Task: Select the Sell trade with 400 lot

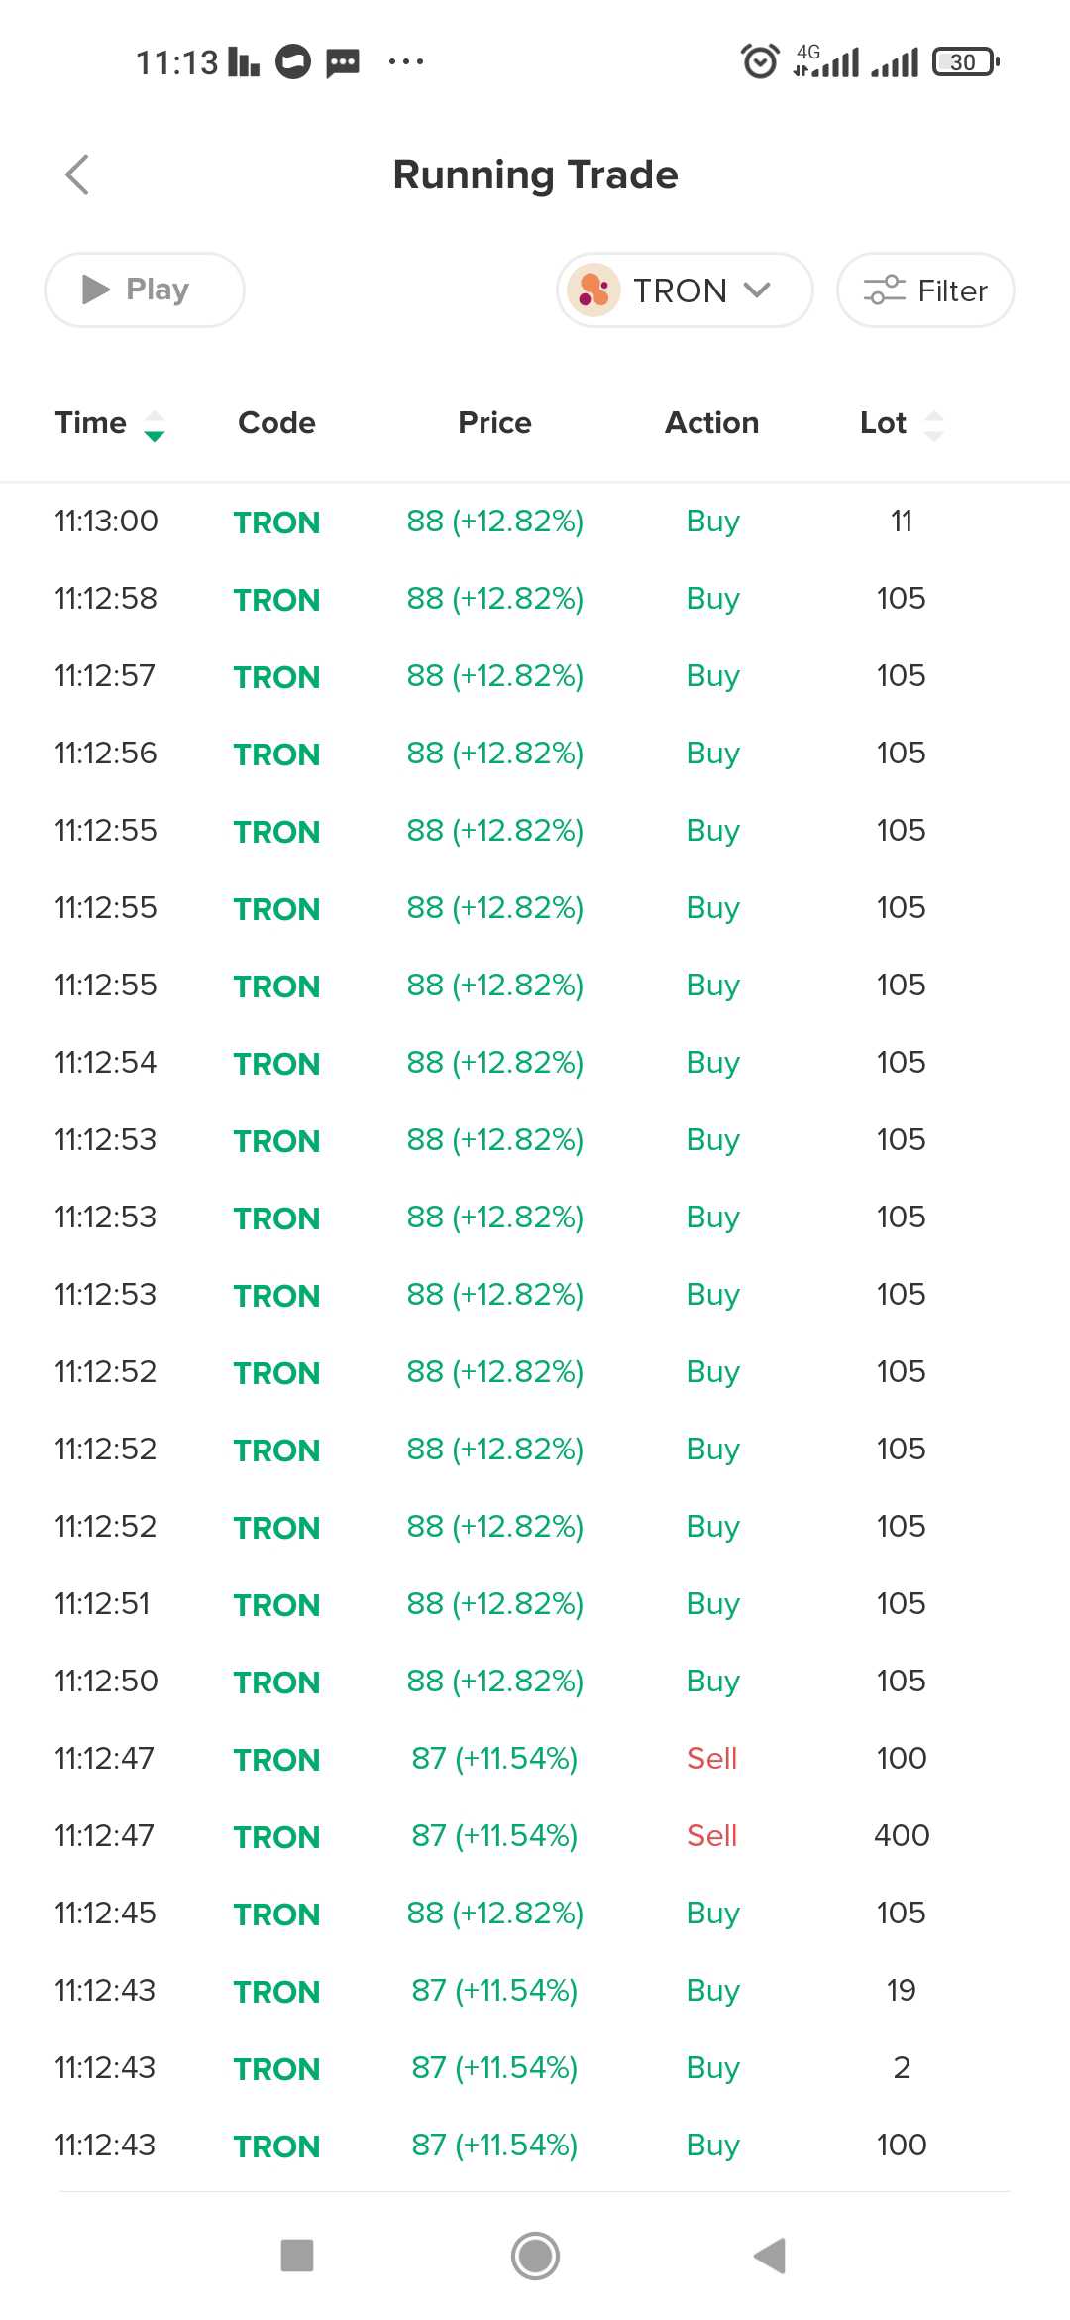Action: point(711,1835)
